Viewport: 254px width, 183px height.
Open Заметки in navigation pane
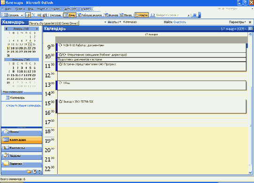coord(22,164)
